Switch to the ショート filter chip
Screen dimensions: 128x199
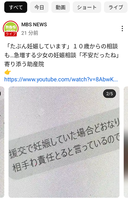point(87,7)
